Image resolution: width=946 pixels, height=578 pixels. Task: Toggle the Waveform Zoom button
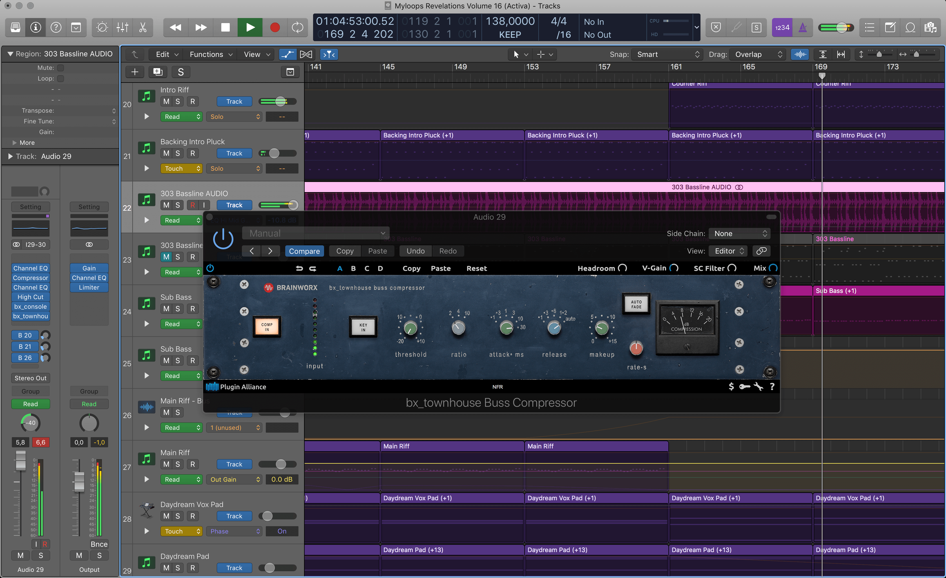800,54
